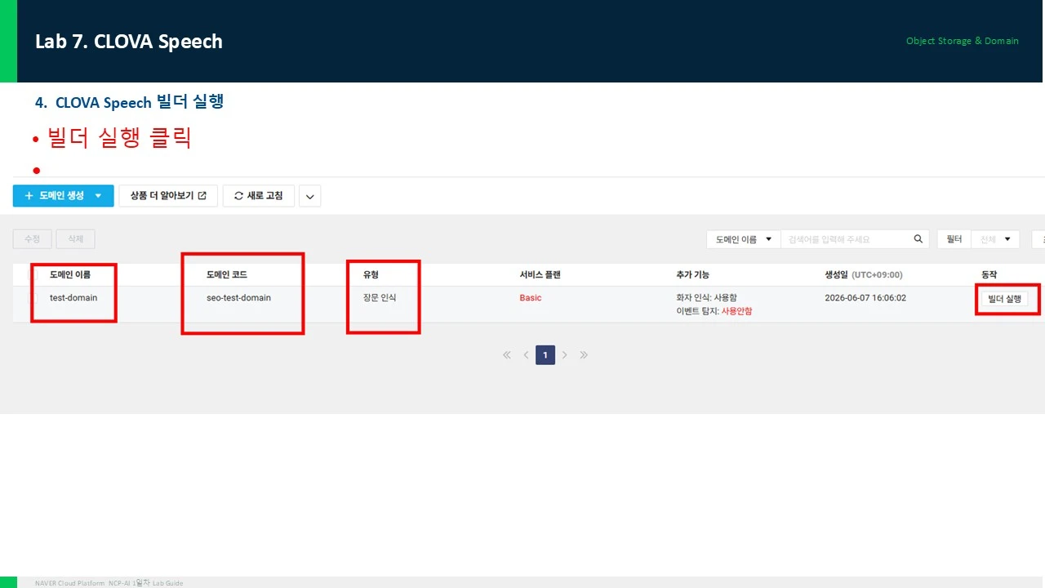
Task: Click the 장문 인식 type cell
Action: (x=380, y=298)
